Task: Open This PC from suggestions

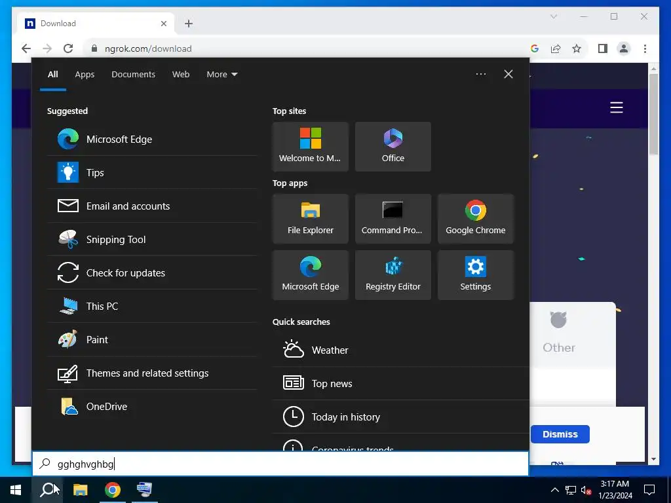Action: 152,306
